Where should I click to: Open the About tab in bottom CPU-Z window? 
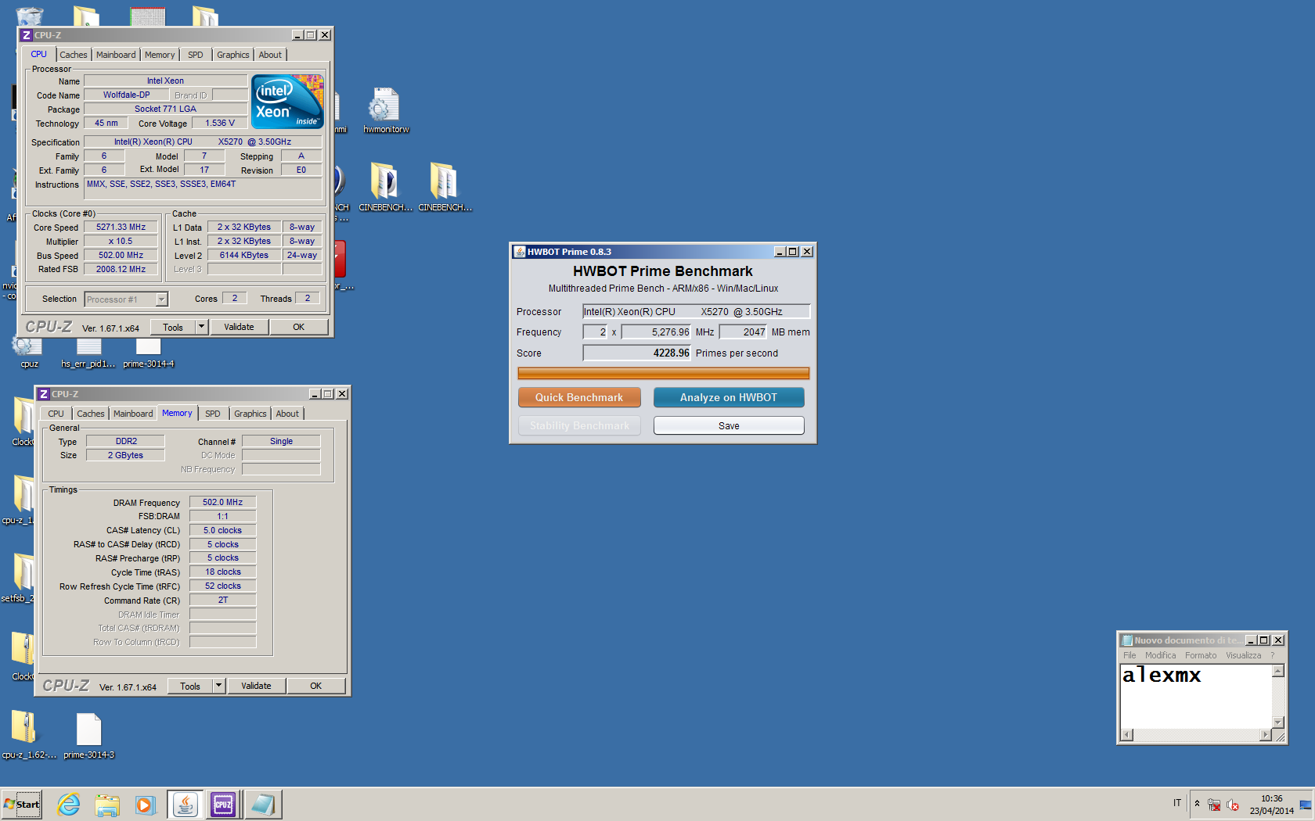tap(287, 414)
